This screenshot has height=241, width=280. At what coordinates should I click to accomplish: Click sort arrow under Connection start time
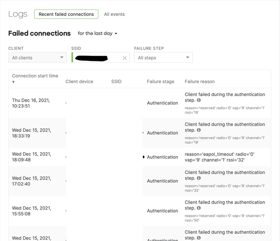tap(13, 82)
